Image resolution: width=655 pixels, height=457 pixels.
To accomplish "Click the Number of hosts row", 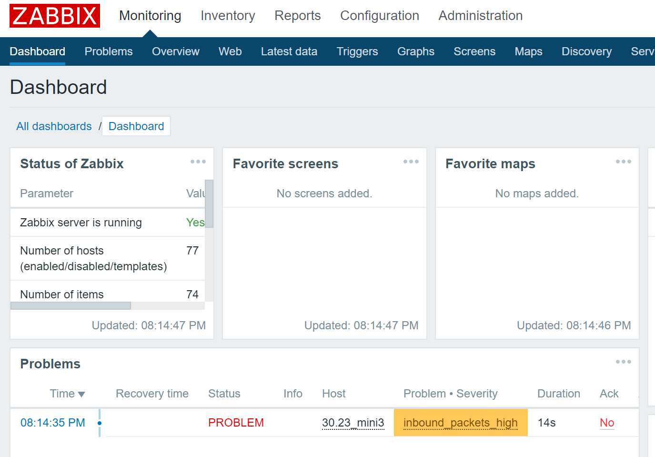I will 108,258.
